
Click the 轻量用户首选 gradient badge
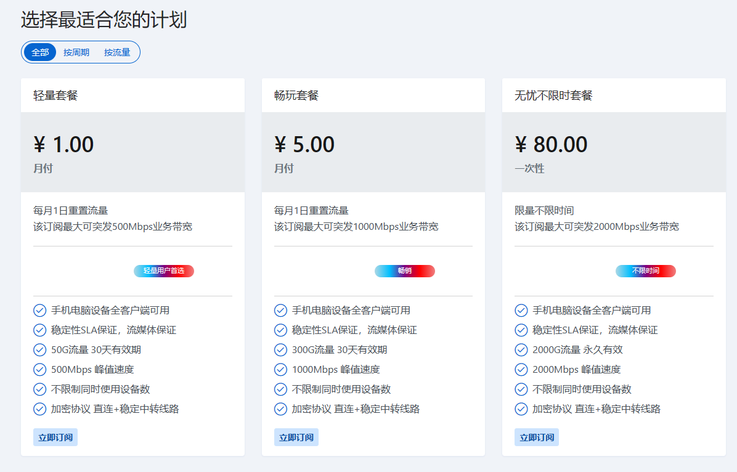164,271
